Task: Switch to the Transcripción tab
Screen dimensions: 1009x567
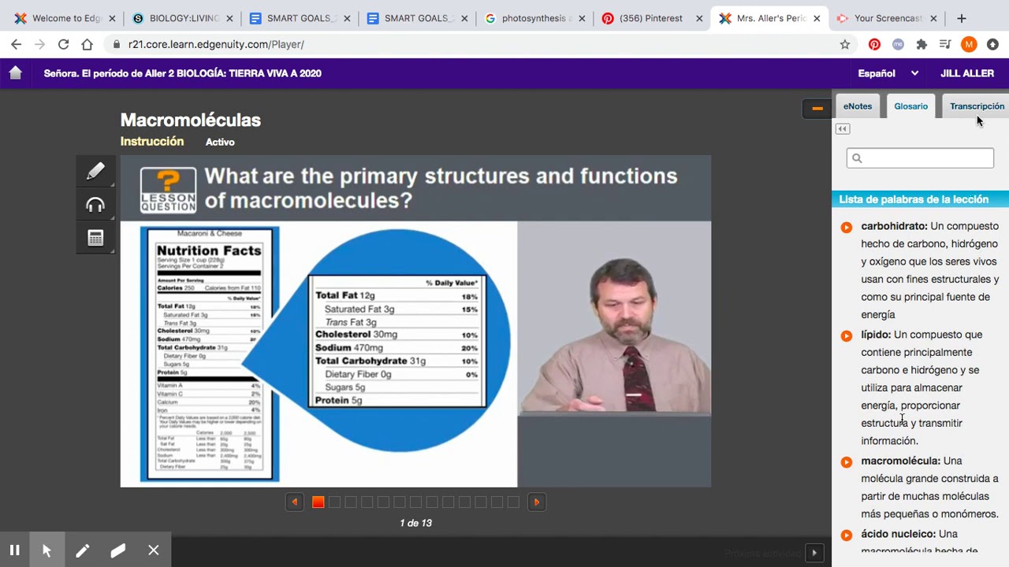Action: 977,106
